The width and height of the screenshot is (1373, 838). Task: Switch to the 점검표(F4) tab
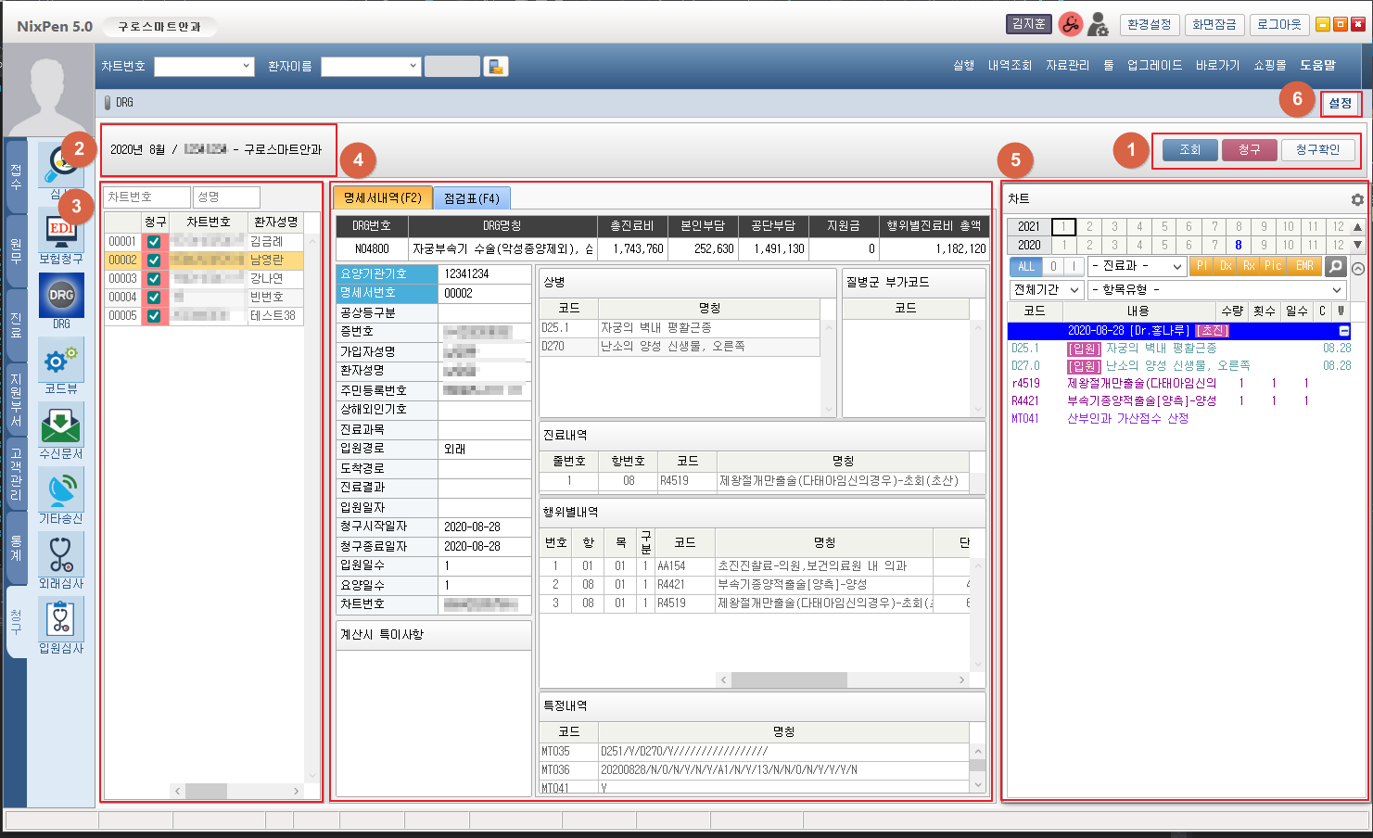pos(471,198)
